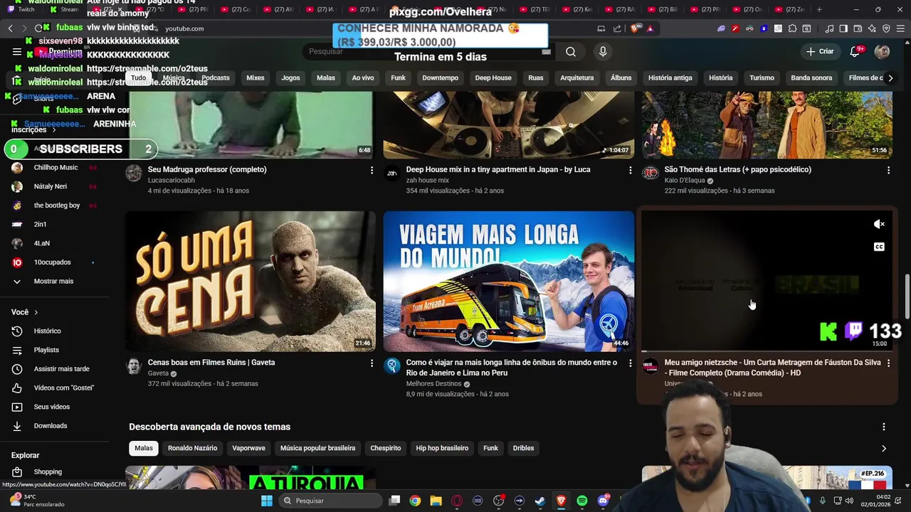The image size is (911, 512).
Task: Select the Ao vivo chip
Action: pyautogui.click(x=363, y=78)
